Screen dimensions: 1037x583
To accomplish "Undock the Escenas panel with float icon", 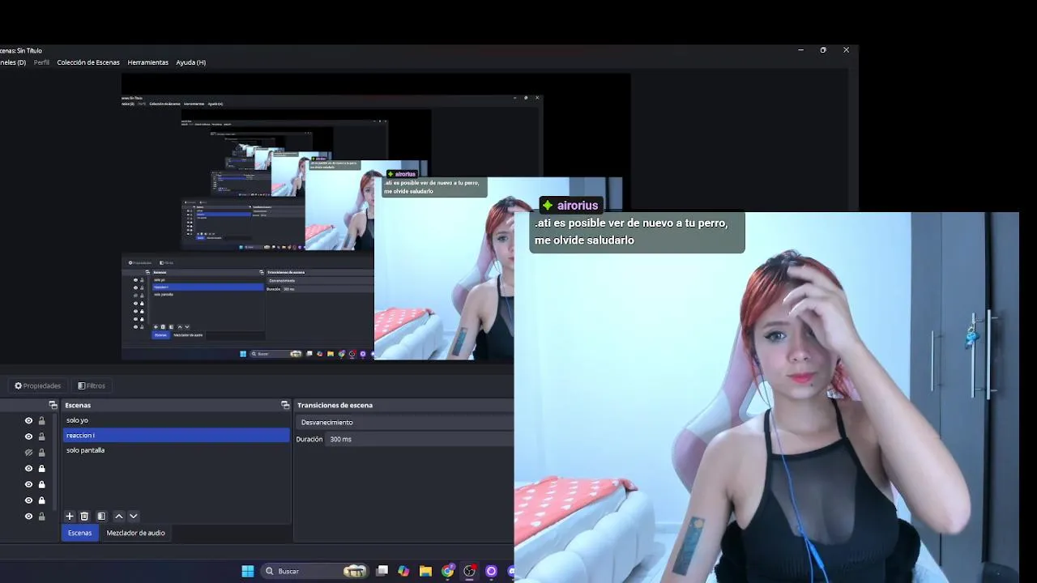I will [x=285, y=405].
